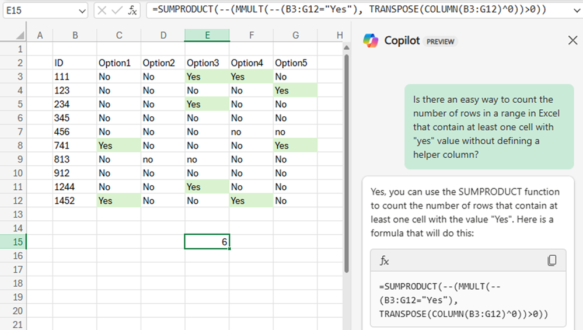Click the Option3 header cell
The width and height of the screenshot is (583, 330).
pyautogui.click(x=207, y=63)
